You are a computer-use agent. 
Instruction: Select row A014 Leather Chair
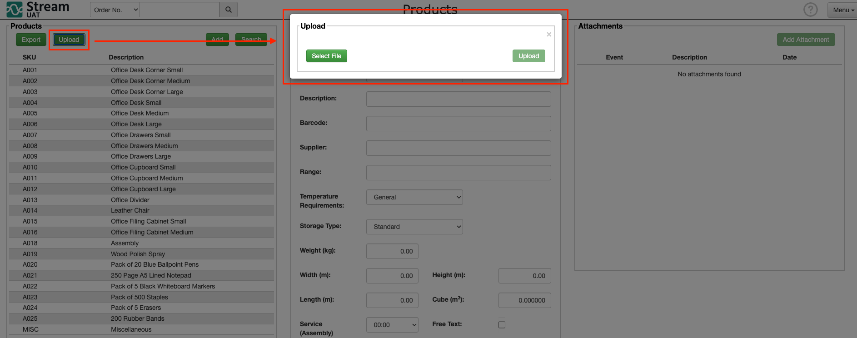coord(141,210)
